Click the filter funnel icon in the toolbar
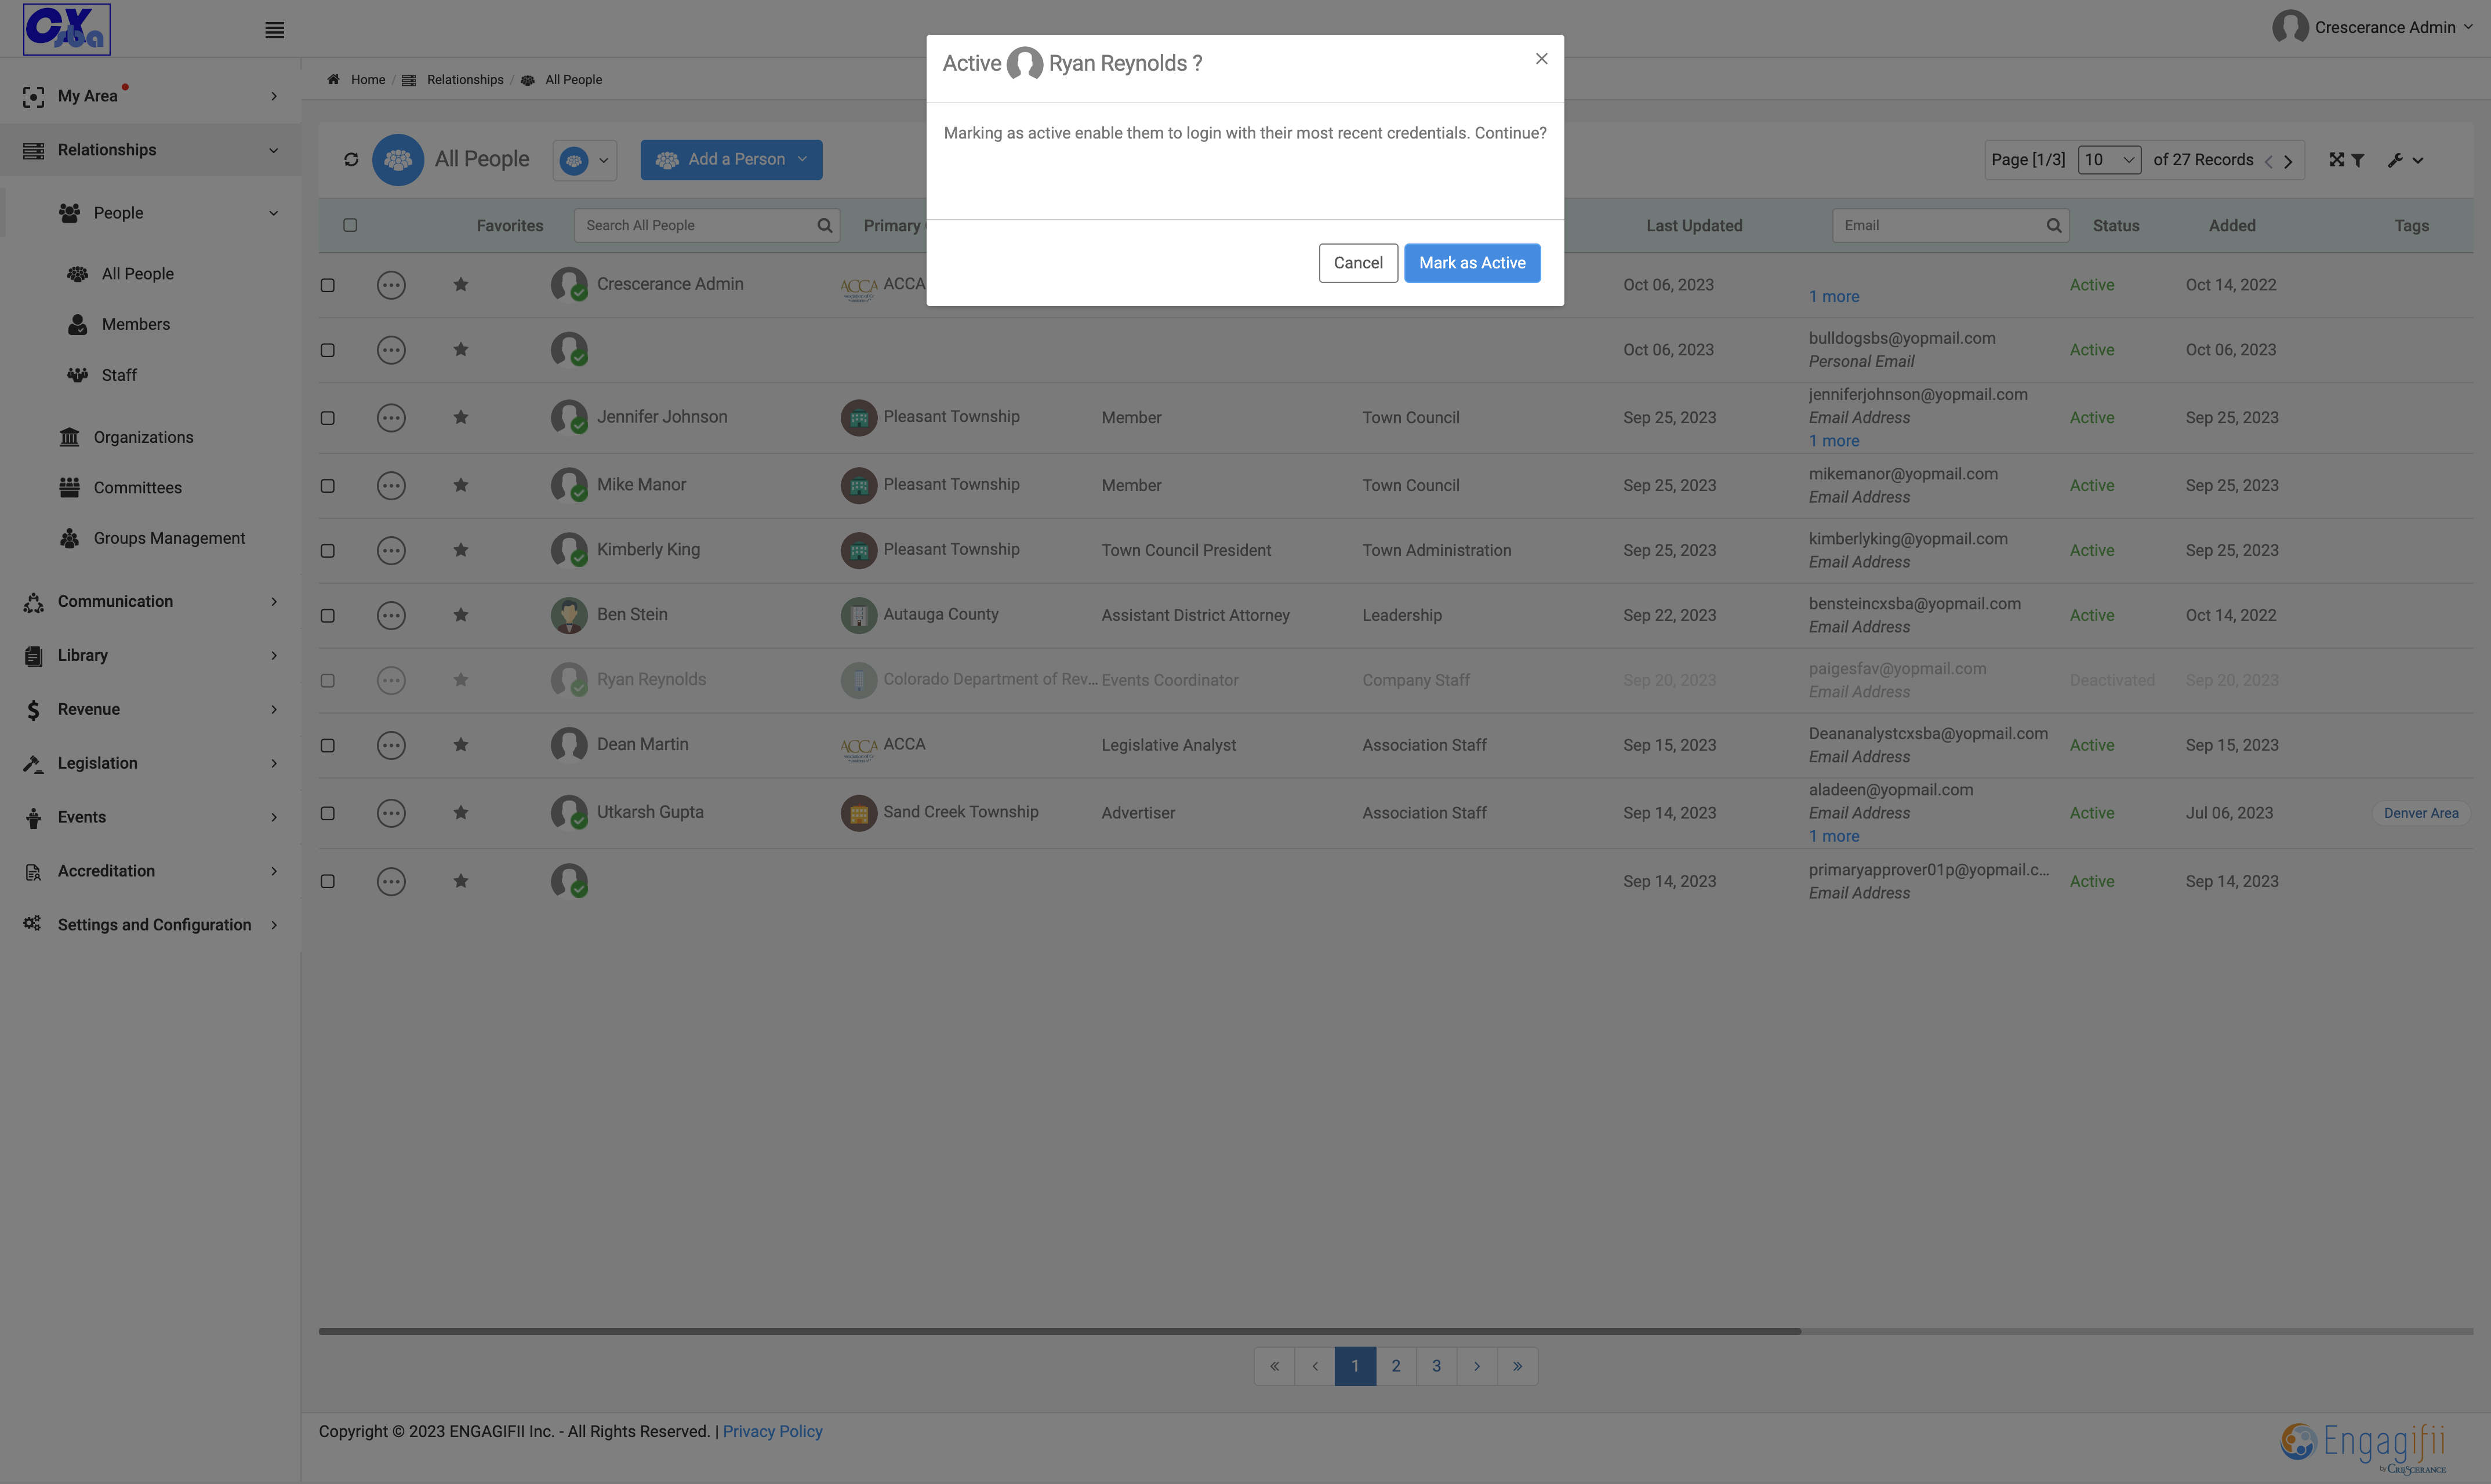 pyautogui.click(x=2358, y=160)
